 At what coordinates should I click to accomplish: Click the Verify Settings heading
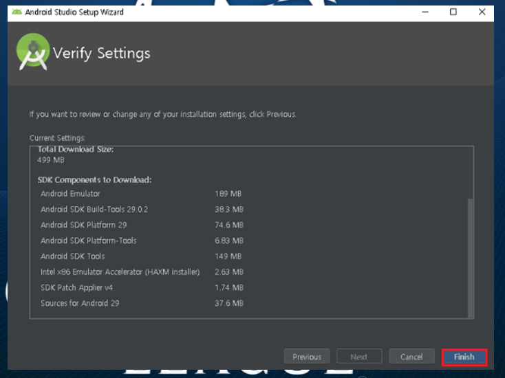point(101,54)
